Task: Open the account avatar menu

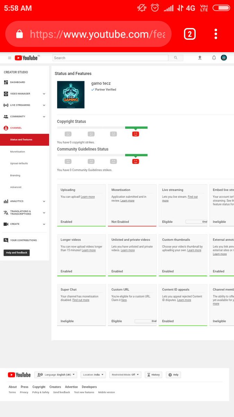Action: click(x=224, y=58)
